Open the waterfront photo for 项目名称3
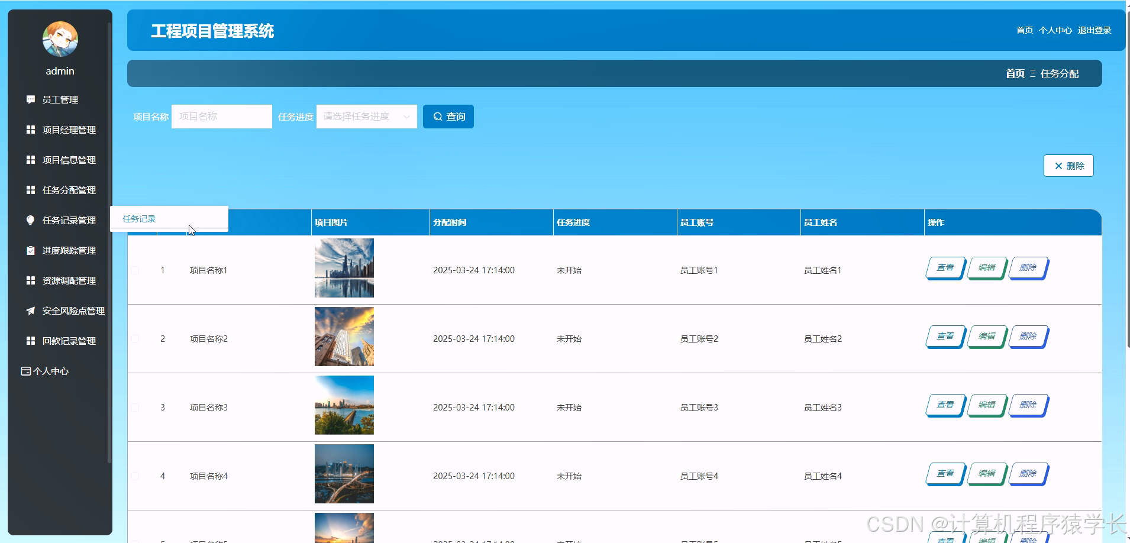This screenshot has width=1130, height=543. tap(344, 405)
